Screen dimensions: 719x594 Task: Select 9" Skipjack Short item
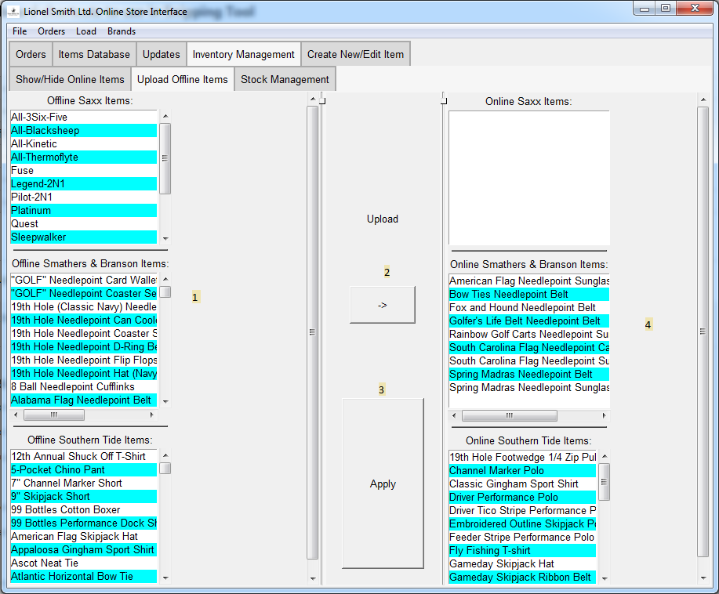[x=83, y=496]
